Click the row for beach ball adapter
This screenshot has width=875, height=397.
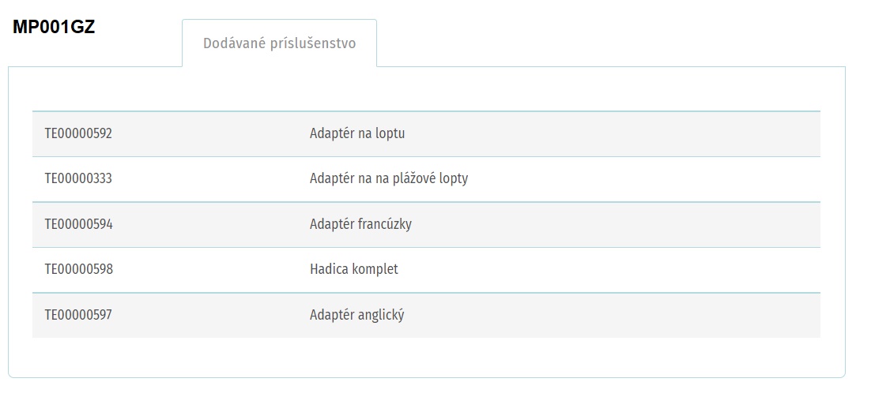coord(426,179)
